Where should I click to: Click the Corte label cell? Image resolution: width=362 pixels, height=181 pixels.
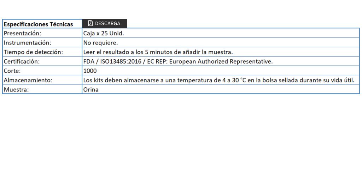point(42,71)
